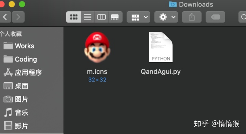Click the Downloads folder title icon

[x=173, y=4]
